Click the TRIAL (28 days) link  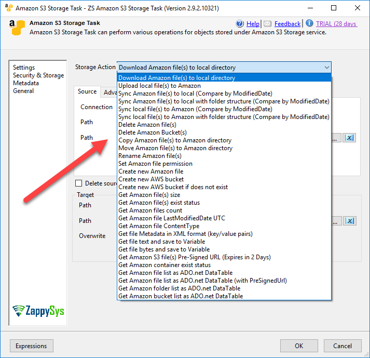pos(336,23)
